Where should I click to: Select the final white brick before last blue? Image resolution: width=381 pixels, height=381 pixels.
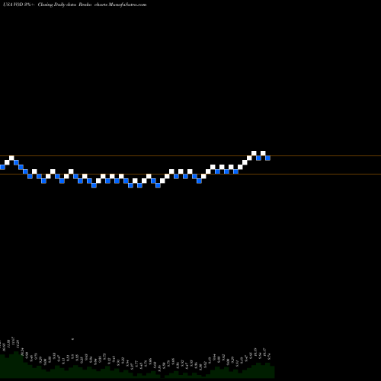[263, 153]
